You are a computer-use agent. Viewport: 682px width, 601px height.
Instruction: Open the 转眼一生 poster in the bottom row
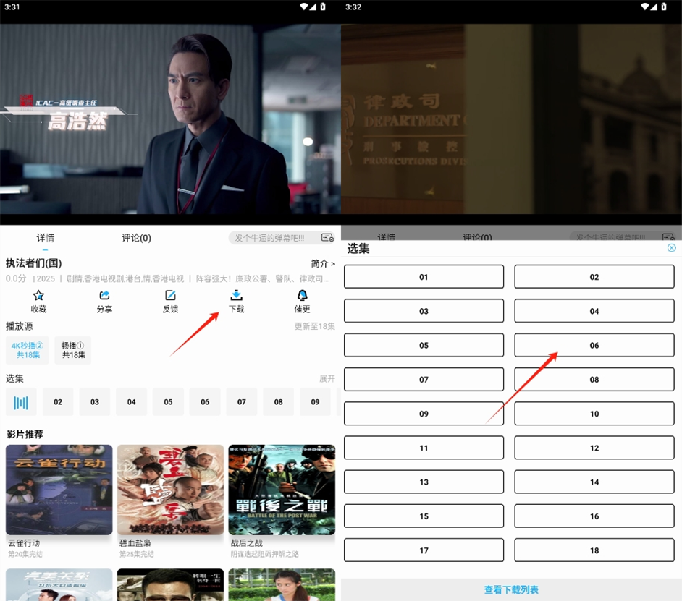[171, 585]
